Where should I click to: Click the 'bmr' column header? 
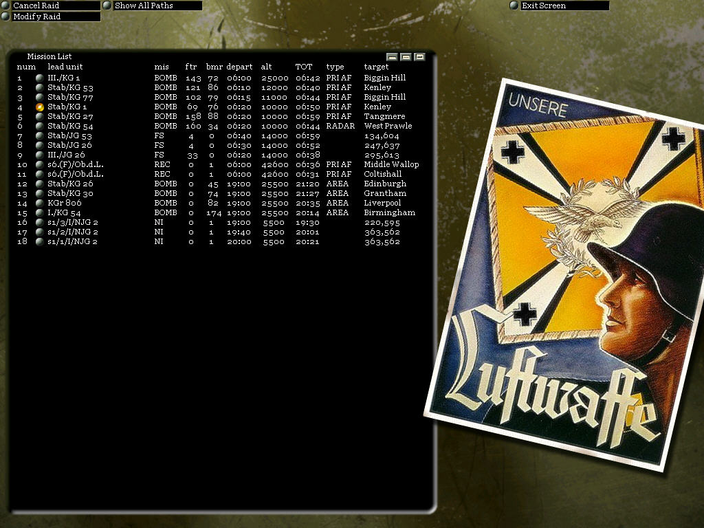214,67
